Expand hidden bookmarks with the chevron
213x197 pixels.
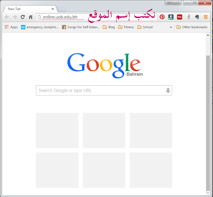171,27
